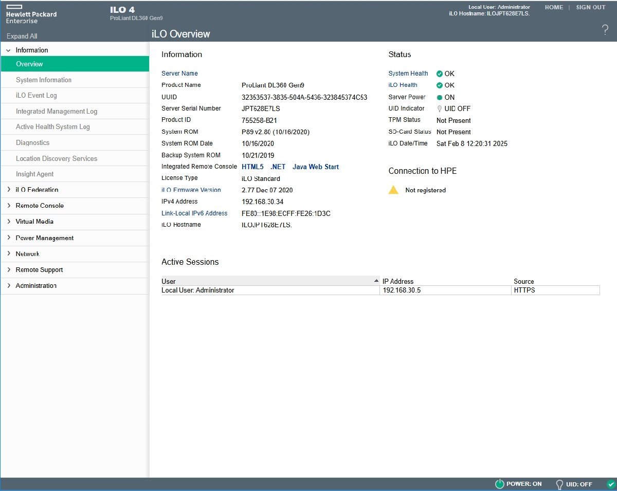Click the power status icon in footer
The width and height of the screenshot is (617, 491).
(x=499, y=484)
